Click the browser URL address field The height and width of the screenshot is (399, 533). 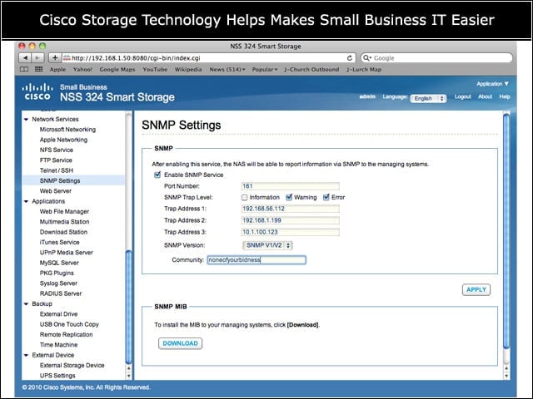(208, 58)
